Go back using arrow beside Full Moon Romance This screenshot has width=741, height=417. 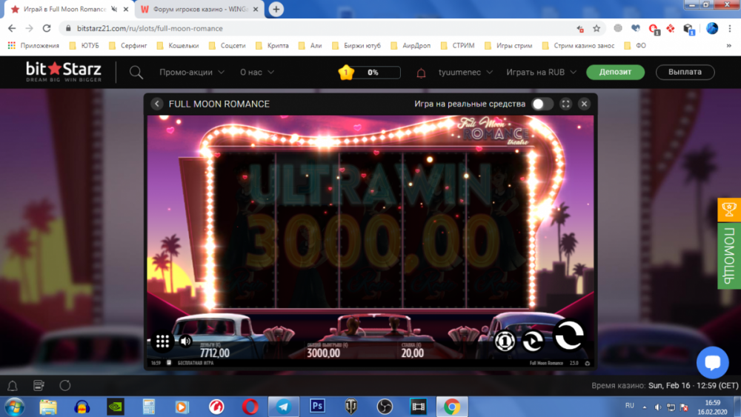(157, 104)
